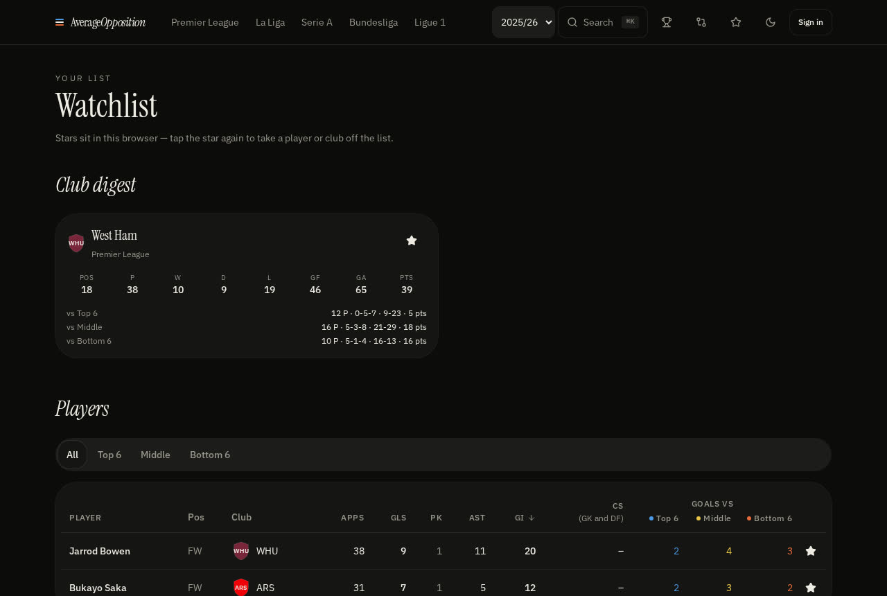
Task: Open the AverageOpposition home logo
Action: click(x=100, y=22)
